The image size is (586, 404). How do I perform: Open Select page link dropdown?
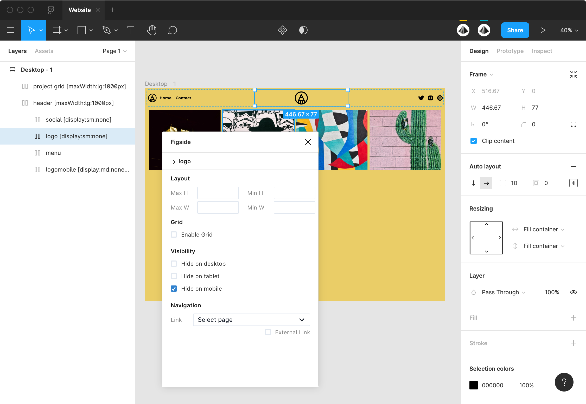[251, 320]
